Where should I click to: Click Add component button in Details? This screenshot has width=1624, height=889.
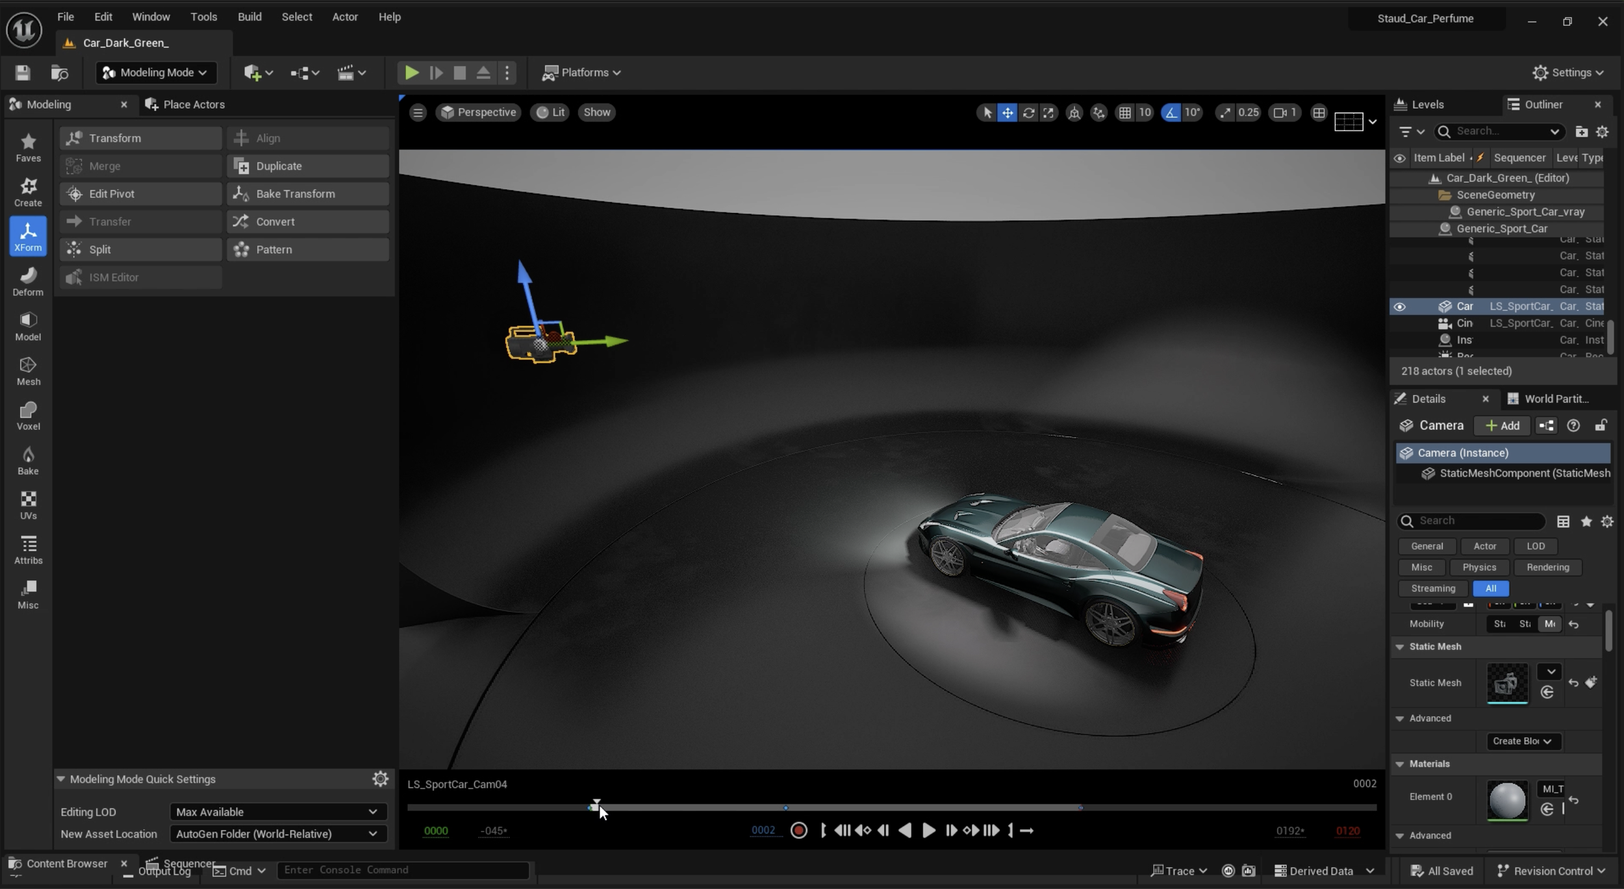(1503, 425)
